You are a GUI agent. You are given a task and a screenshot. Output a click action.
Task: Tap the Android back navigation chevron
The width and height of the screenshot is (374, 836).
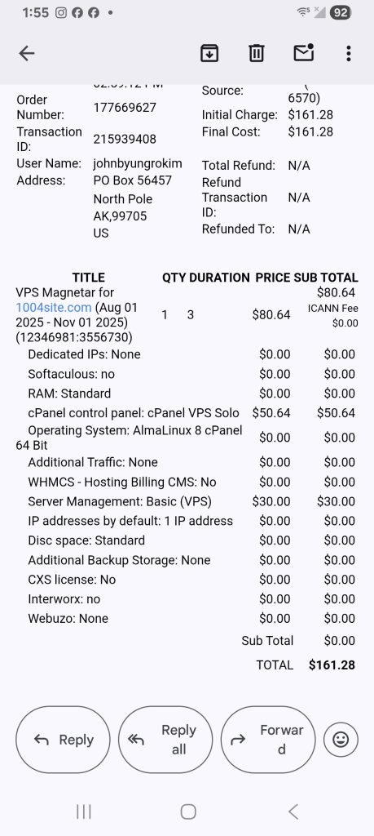(x=293, y=812)
